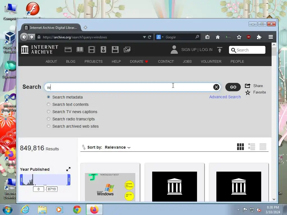This screenshot has height=215, width=287.
Task: Click the Favorite star icon
Action: [248, 92]
